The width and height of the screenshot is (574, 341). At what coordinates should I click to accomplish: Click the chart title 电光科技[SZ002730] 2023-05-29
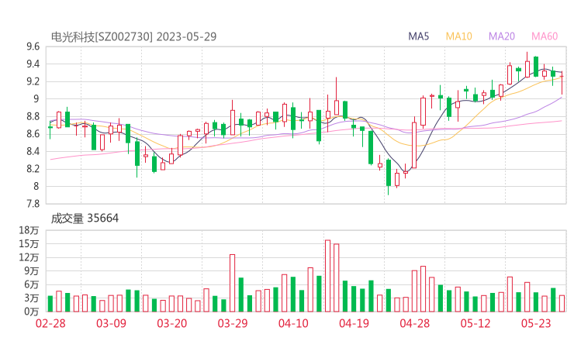(133, 36)
